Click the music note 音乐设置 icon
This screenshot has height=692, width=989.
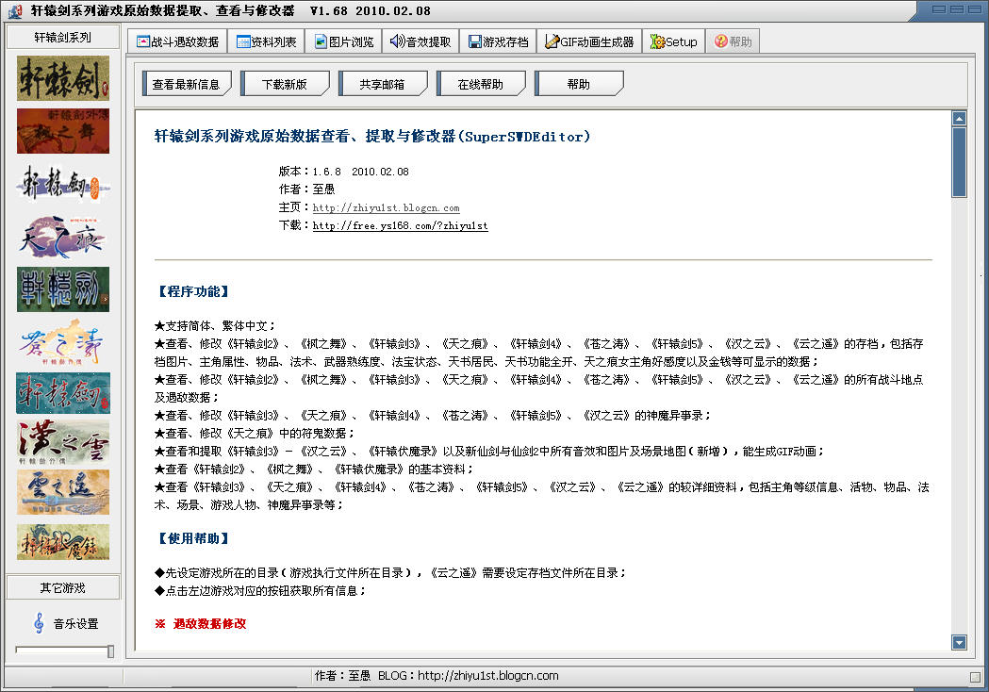pyautogui.click(x=39, y=623)
